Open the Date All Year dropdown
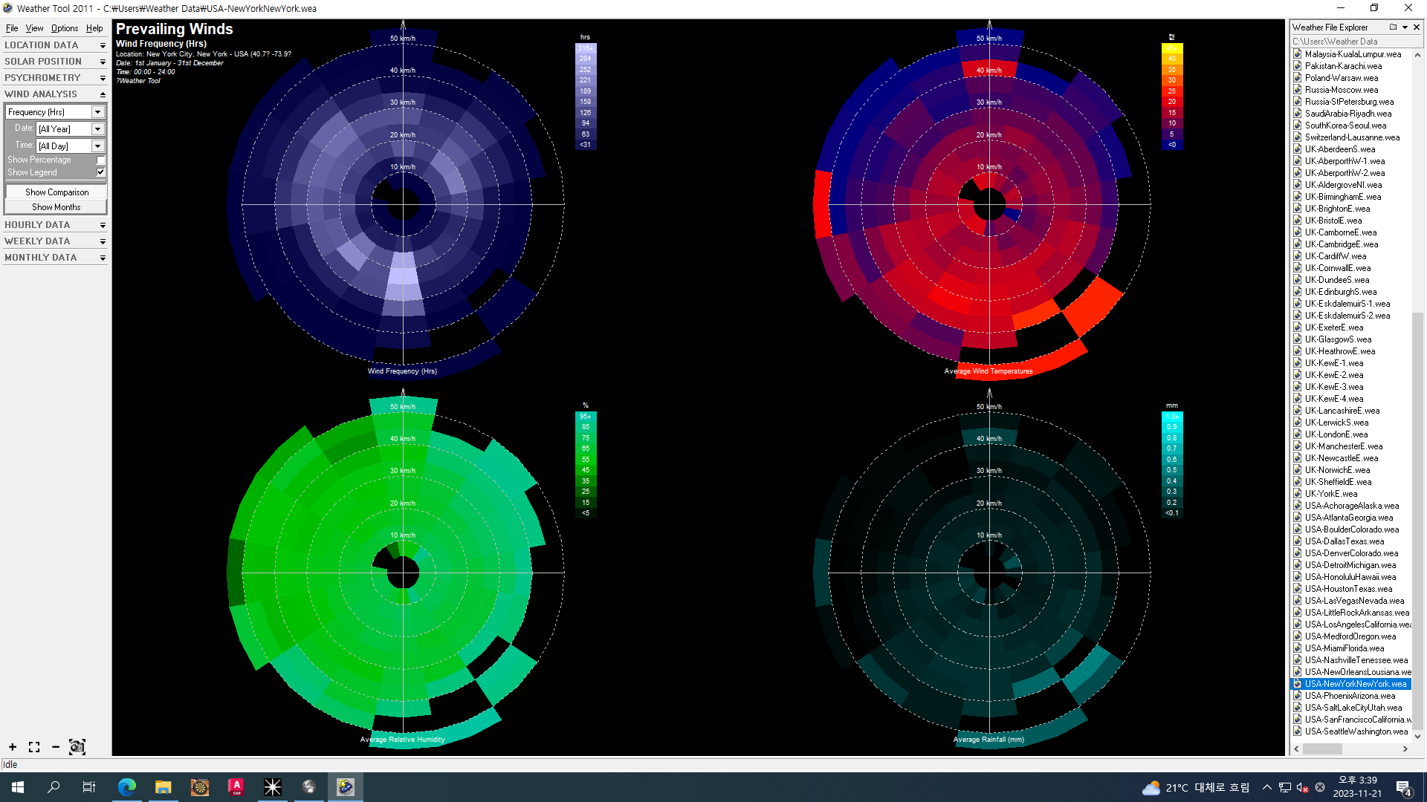Viewport: 1427px width, 802px height. click(x=97, y=129)
